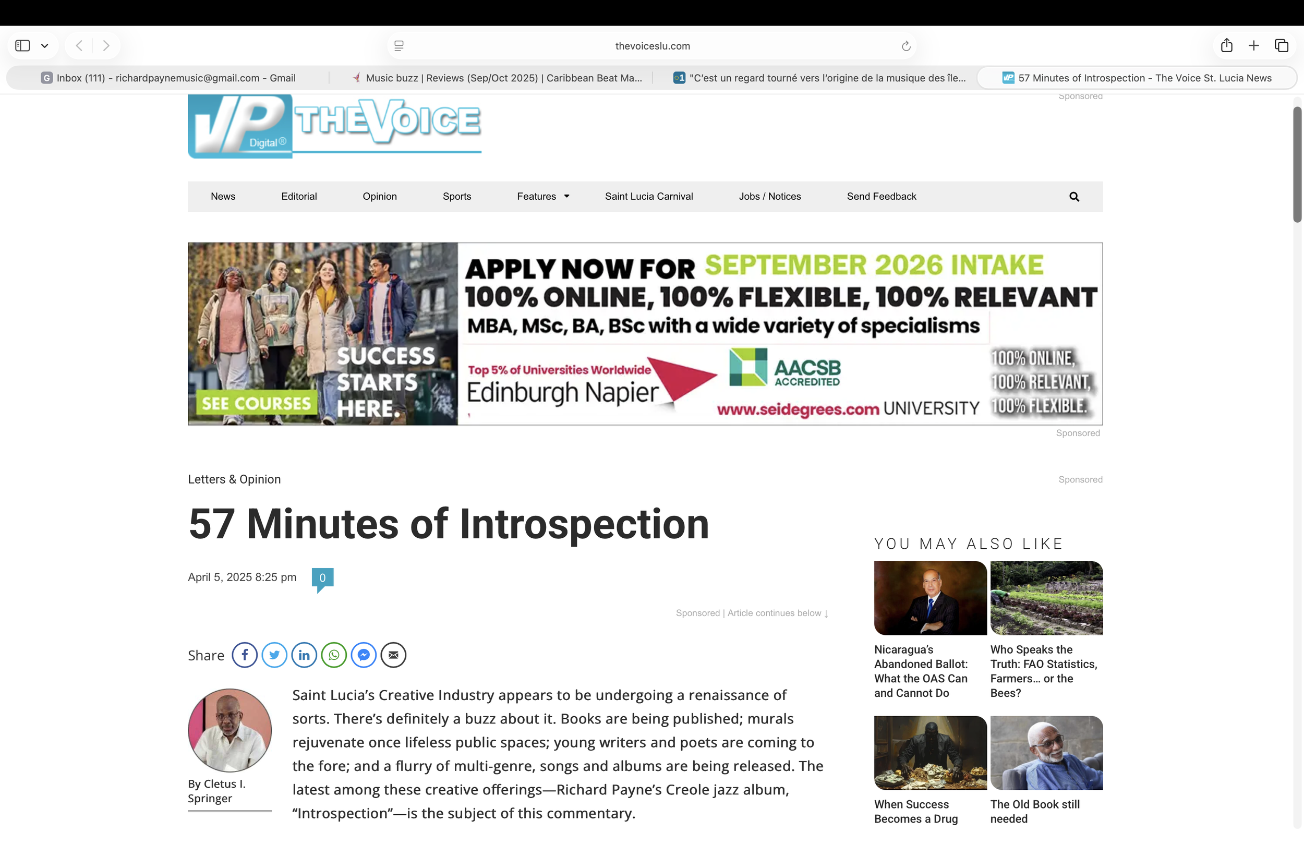Share the article on Facebook
Viewport: 1304px width, 844px height.
[x=244, y=655]
